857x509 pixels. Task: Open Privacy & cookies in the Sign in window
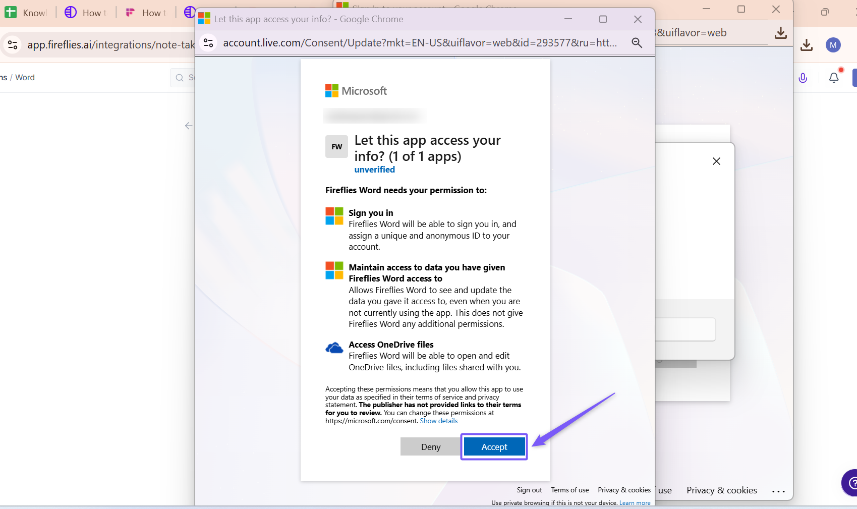722,490
